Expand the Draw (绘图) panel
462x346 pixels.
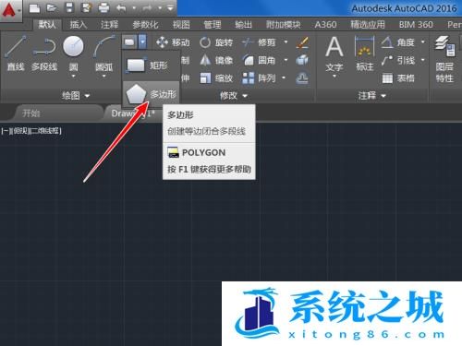(x=76, y=96)
